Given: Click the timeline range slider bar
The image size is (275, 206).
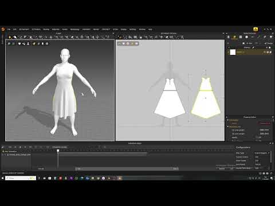Looking at the screenshot, I should (x=127, y=169).
